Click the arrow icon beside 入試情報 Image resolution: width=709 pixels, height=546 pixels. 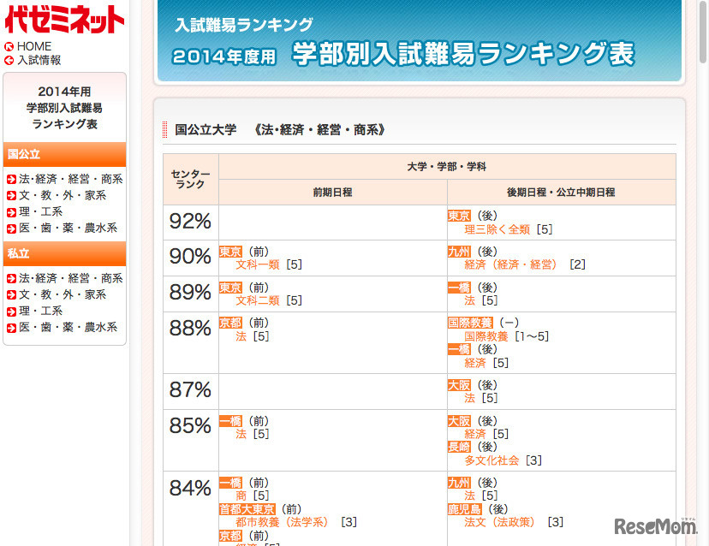tap(9, 60)
